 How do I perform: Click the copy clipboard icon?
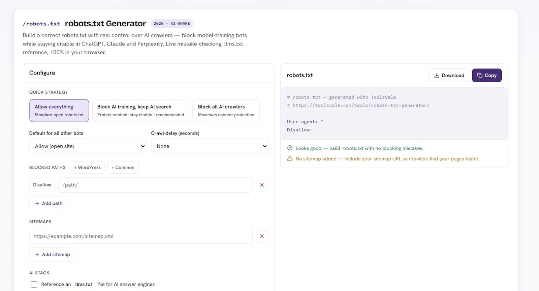coord(480,76)
